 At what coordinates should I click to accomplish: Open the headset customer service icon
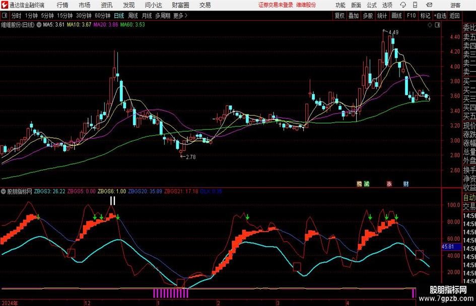pyautogui.click(x=403, y=5)
